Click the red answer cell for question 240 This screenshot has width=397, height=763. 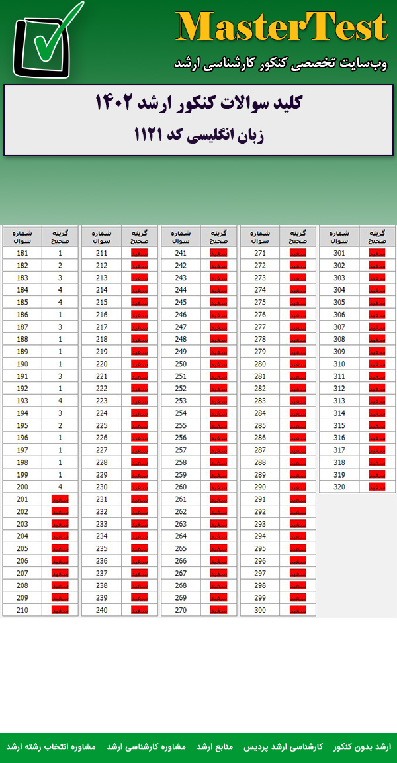[x=139, y=610]
